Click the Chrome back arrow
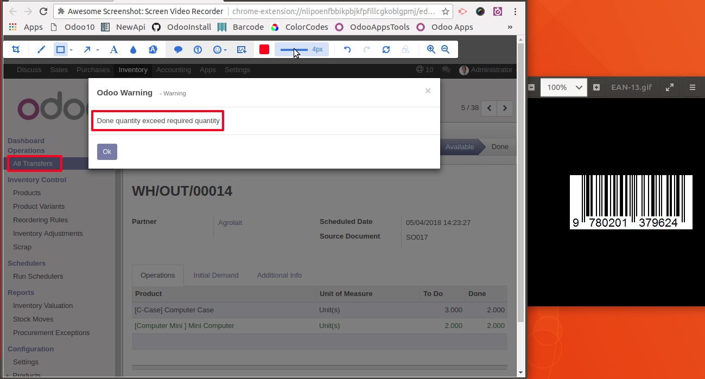The width and height of the screenshot is (705, 379). point(12,11)
